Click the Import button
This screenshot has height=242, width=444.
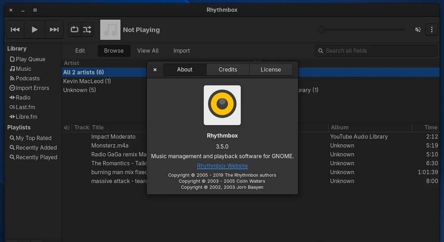tap(182, 51)
